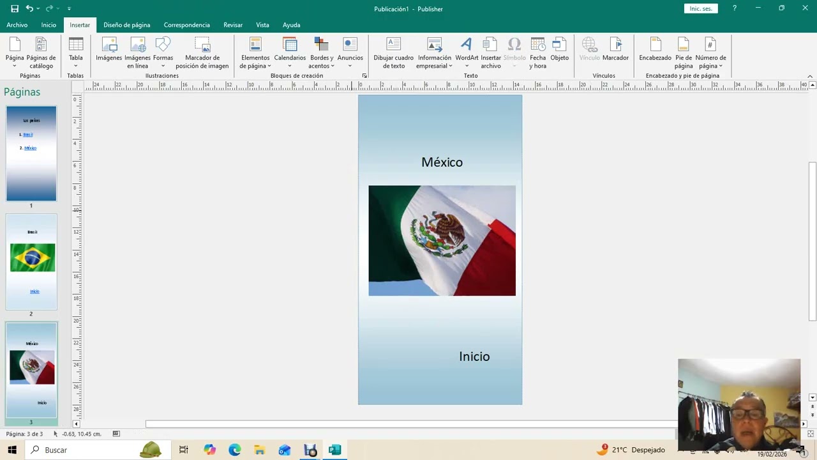Click the Save icon in the title bar
The width and height of the screenshot is (817, 460).
[15, 9]
